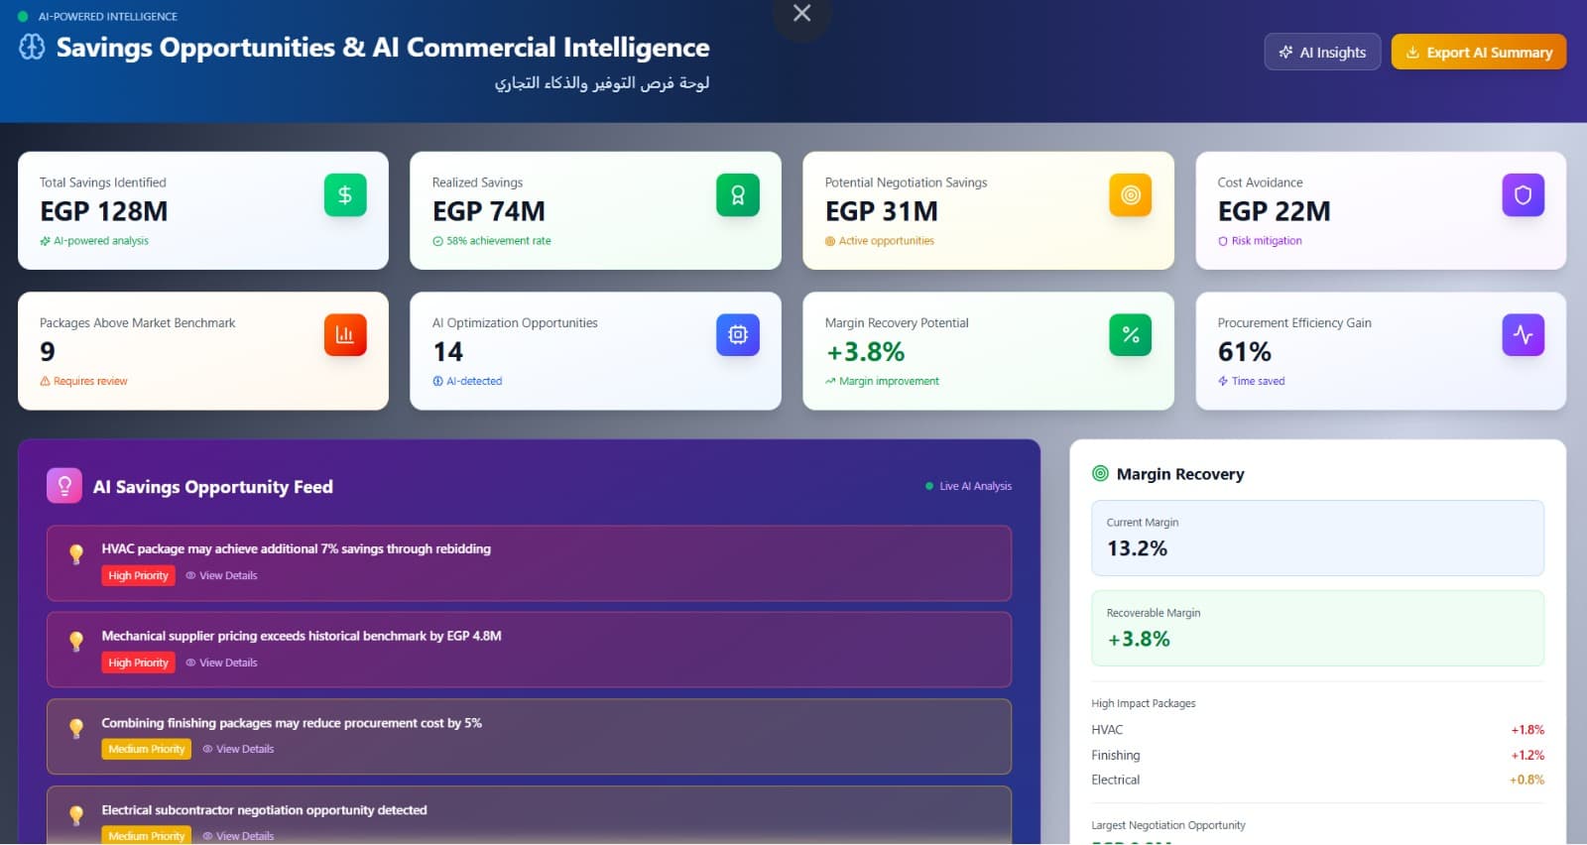Click the award icon on Realized Savings
Image resolution: width=1587 pixels, height=845 pixels.
tap(738, 195)
